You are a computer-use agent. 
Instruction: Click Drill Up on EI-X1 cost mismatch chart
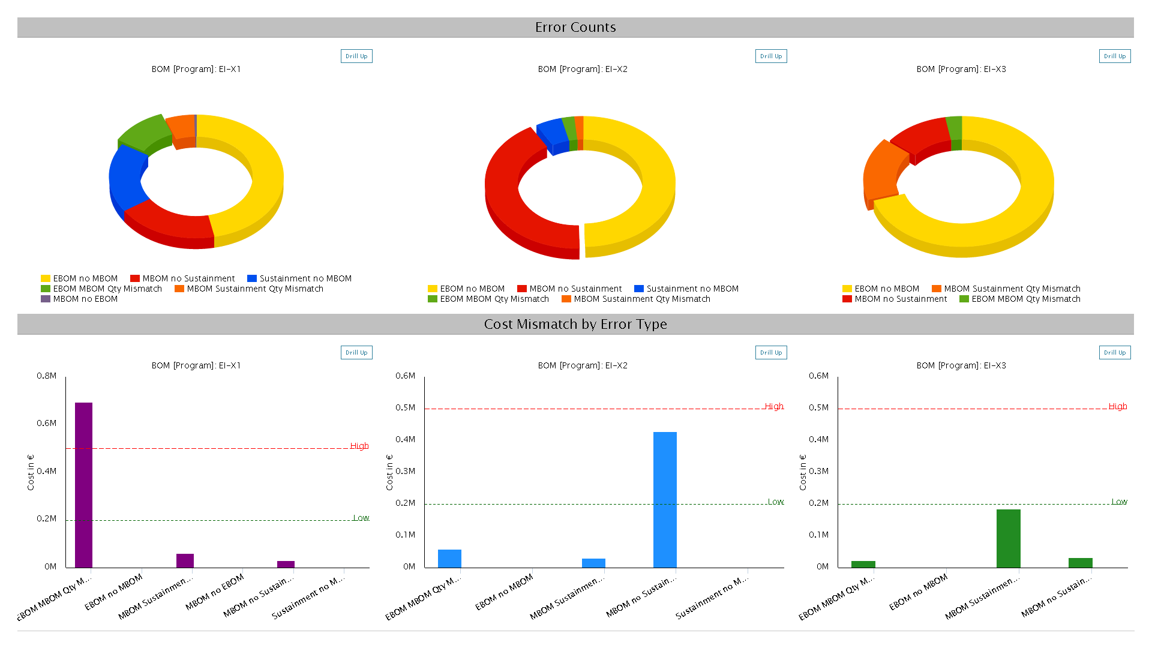356,353
